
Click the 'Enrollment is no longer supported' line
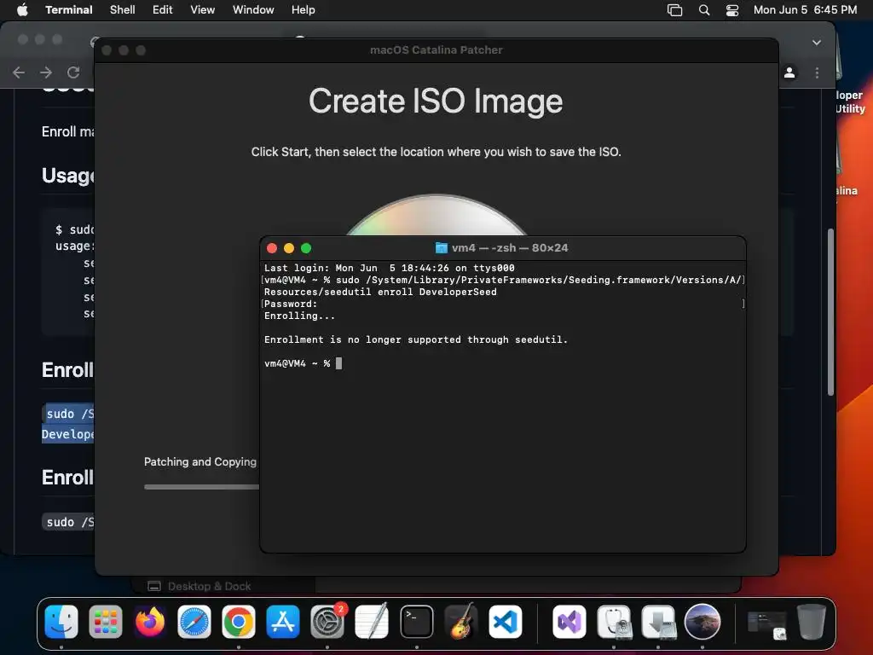pyautogui.click(x=416, y=339)
